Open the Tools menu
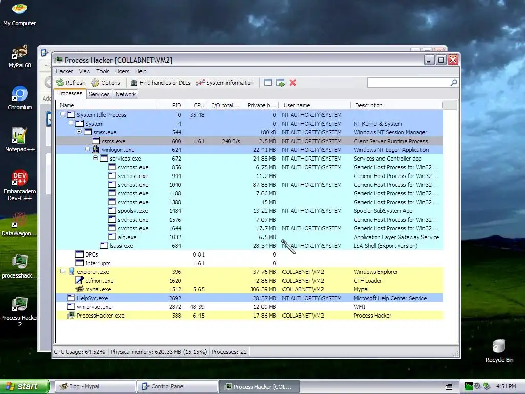The width and height of the screenshot is (525, 394). 103,71
